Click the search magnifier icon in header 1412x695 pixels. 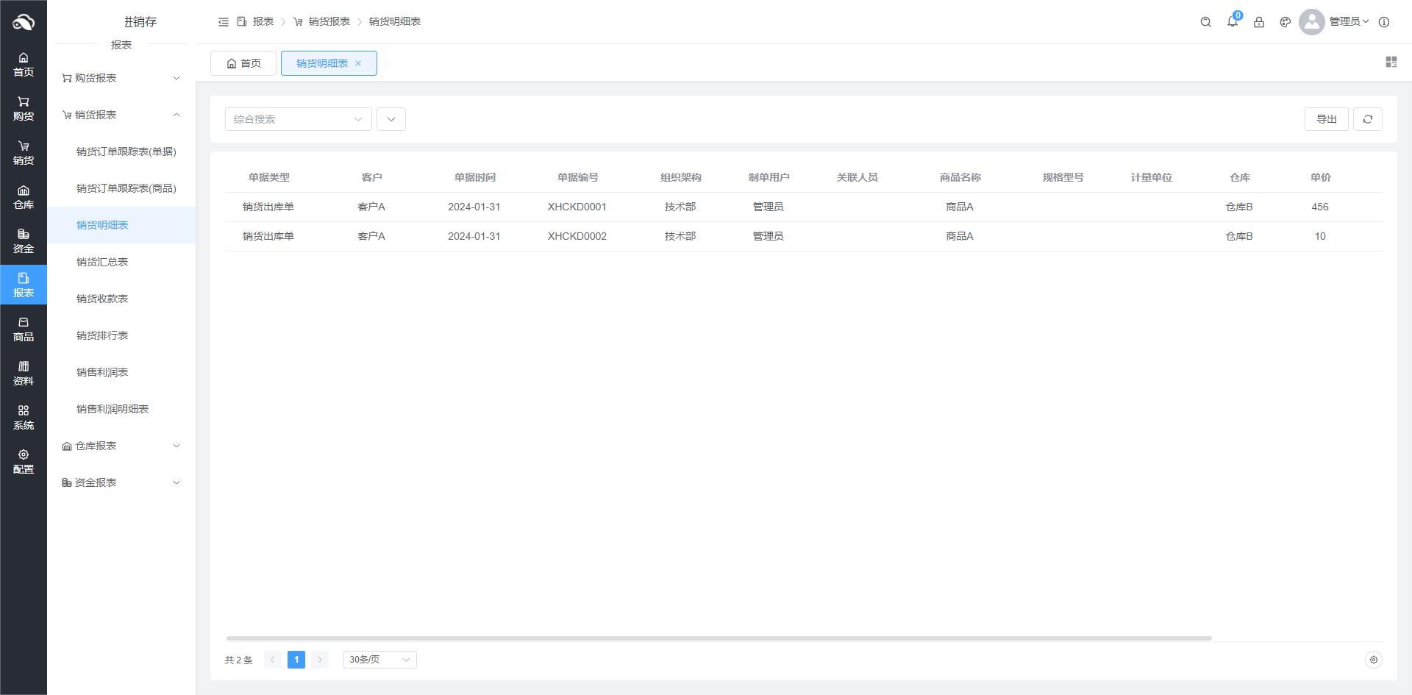coord(1205,22)
